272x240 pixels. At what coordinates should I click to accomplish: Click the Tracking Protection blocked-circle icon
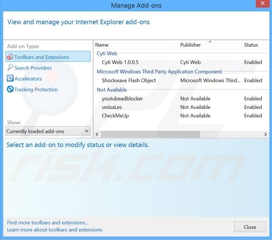(x=10, y=89)
